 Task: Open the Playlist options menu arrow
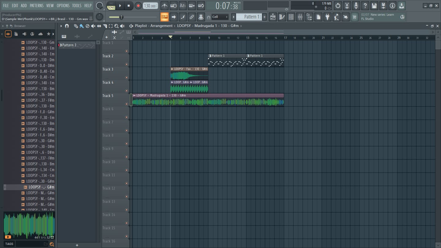(61, 26)
